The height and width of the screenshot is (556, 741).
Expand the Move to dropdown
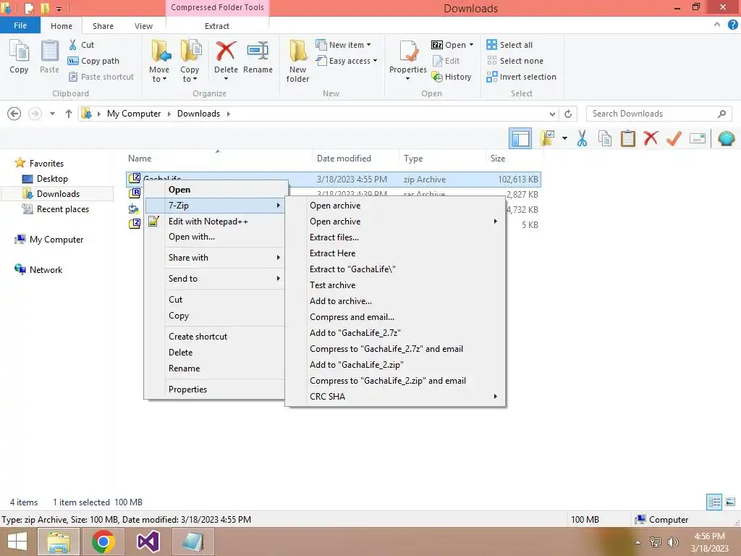[x=158, y=79]
